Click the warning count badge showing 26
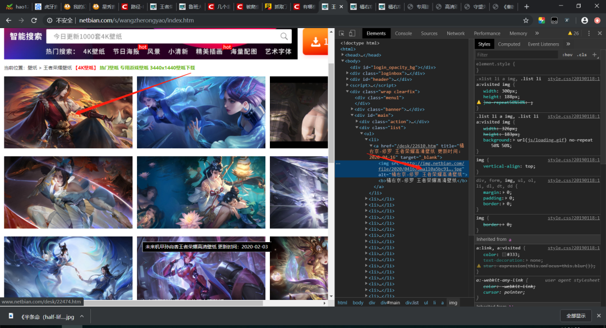The width and height of the screenshot is (606, 328). pos(573,33)
